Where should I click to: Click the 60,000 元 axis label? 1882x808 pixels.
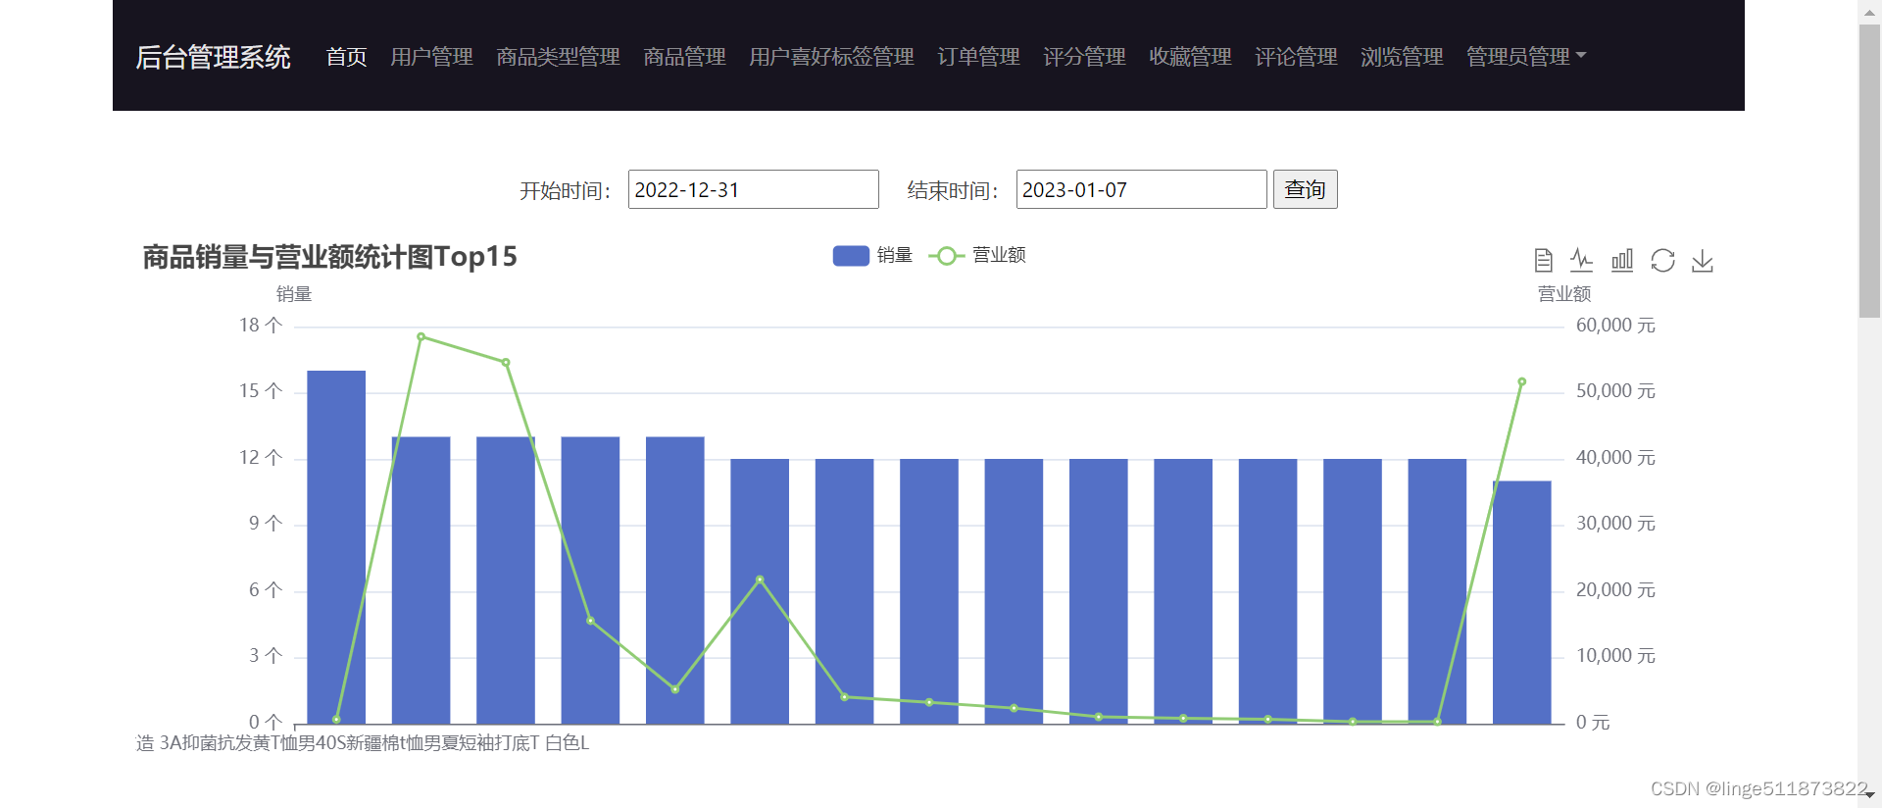[x=1615, y=326]
